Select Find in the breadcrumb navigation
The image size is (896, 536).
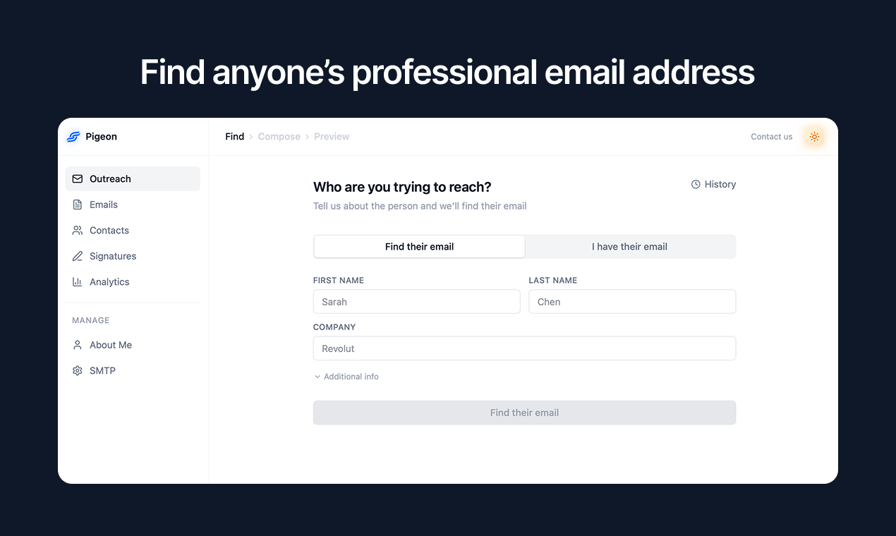[x=234, y=136]
